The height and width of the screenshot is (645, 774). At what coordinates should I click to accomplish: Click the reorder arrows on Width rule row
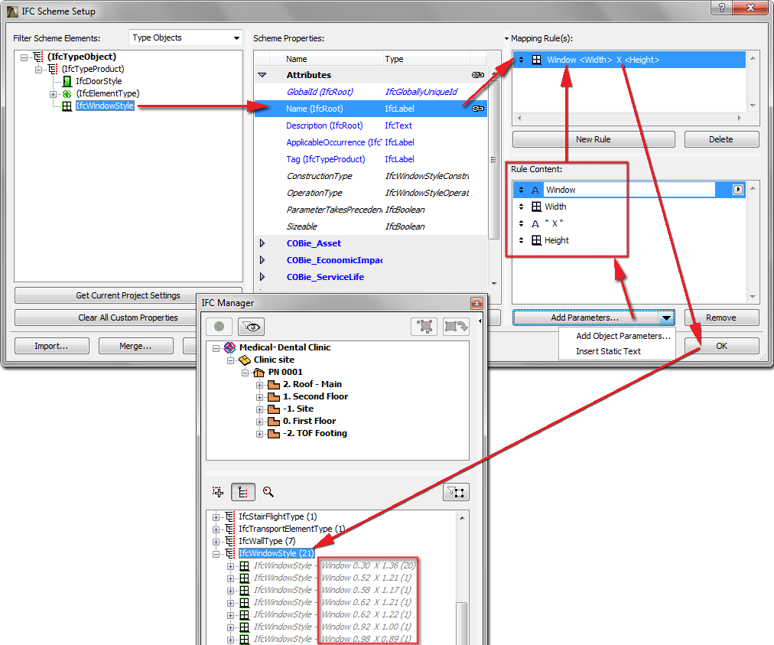522,207
